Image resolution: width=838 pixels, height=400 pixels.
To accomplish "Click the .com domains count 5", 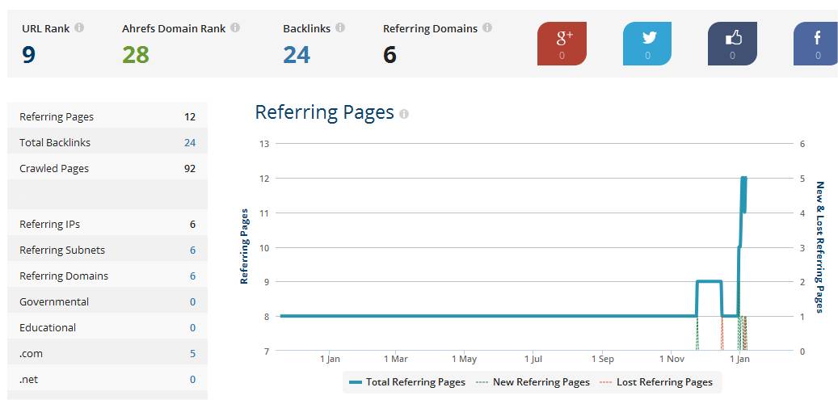I will 192,354.
